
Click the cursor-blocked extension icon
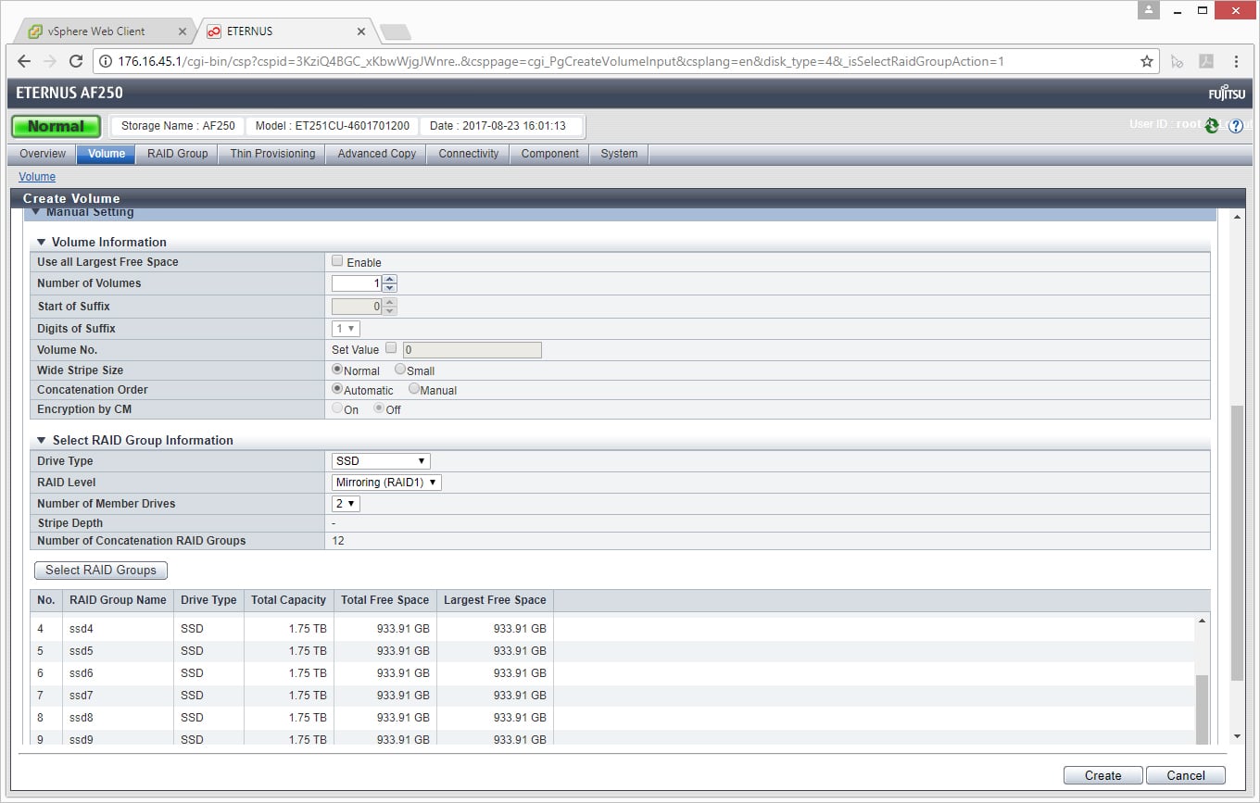tap(1177, 61)
